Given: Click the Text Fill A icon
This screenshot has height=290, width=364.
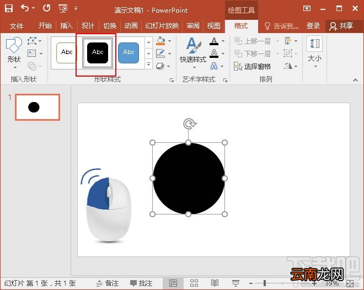Looking at the screenshot, I should 214,41.
